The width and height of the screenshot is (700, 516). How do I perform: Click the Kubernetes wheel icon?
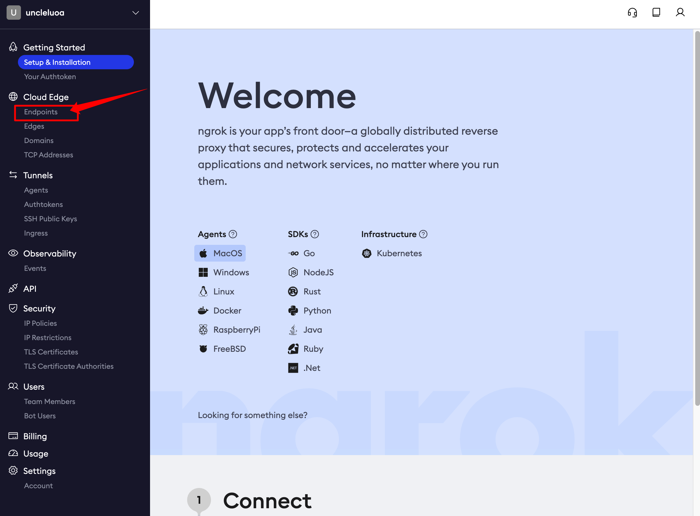367,253
